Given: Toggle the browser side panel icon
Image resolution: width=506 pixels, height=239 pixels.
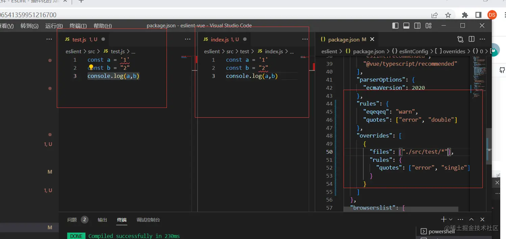Looking at the screenshot, I should [x=478, y=15].
